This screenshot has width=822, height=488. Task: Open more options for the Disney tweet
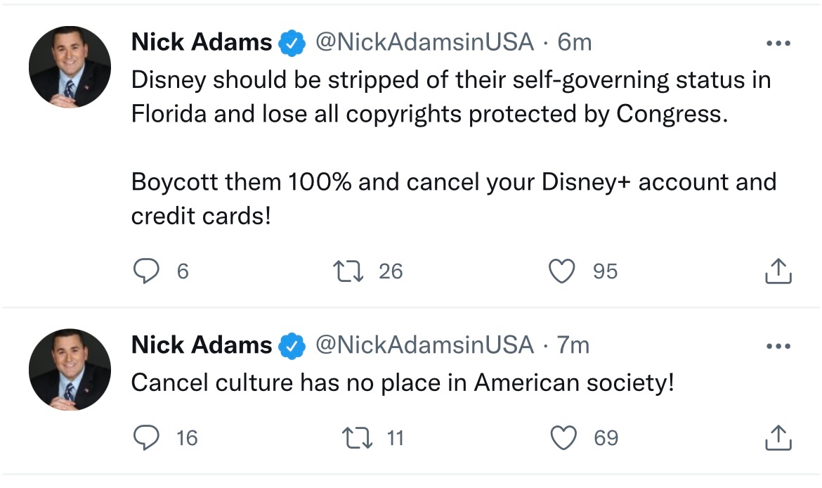tap(778, 44)
